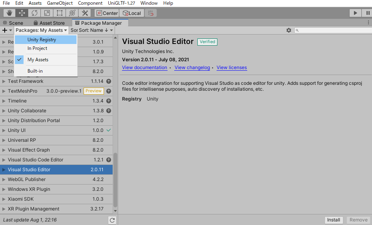The image size is (372, 225).
Task: Expand the TextMeshPro package row
Action: [x=4, y=91]
